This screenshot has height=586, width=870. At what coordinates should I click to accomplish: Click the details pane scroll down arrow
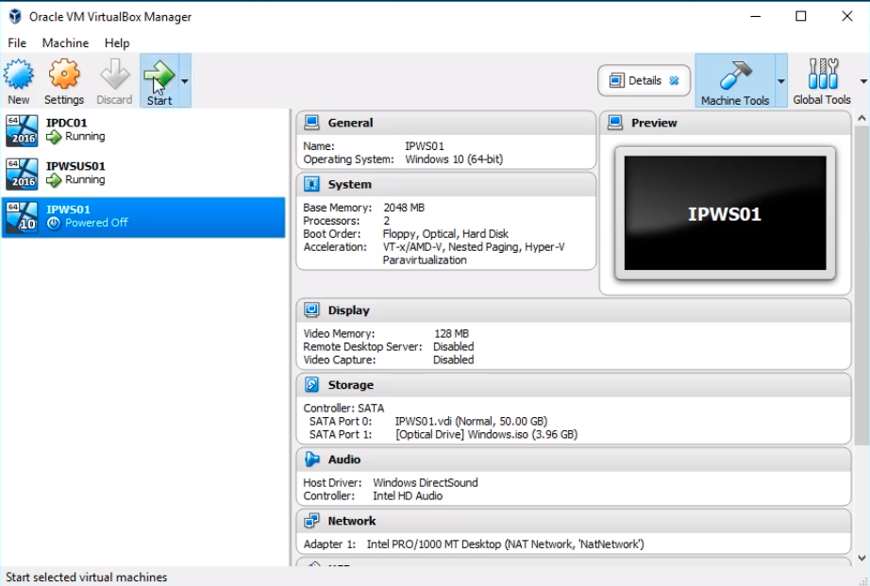[x=861, y=558]
